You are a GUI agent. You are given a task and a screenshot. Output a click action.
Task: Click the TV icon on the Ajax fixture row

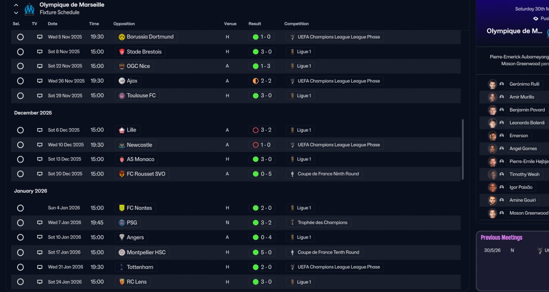point(40,81)
